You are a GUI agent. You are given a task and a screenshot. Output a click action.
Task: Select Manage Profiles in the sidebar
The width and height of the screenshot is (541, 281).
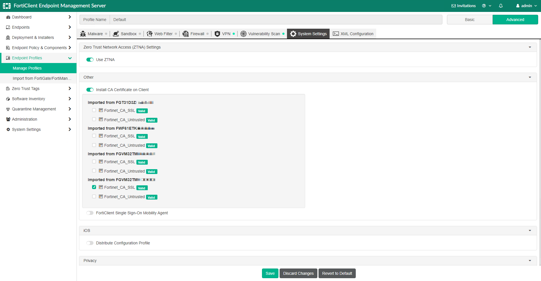pos(27,68)
